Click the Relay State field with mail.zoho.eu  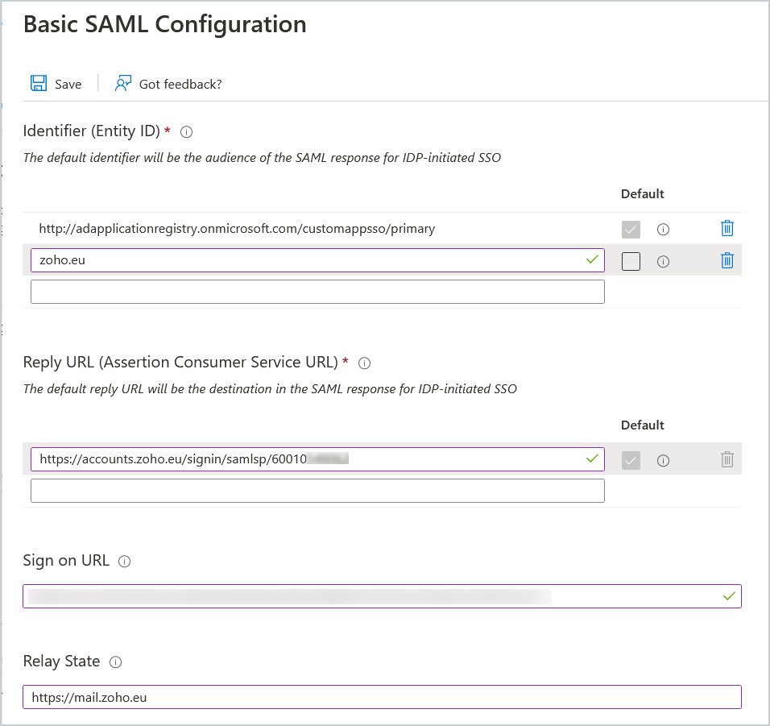(382, 697)
